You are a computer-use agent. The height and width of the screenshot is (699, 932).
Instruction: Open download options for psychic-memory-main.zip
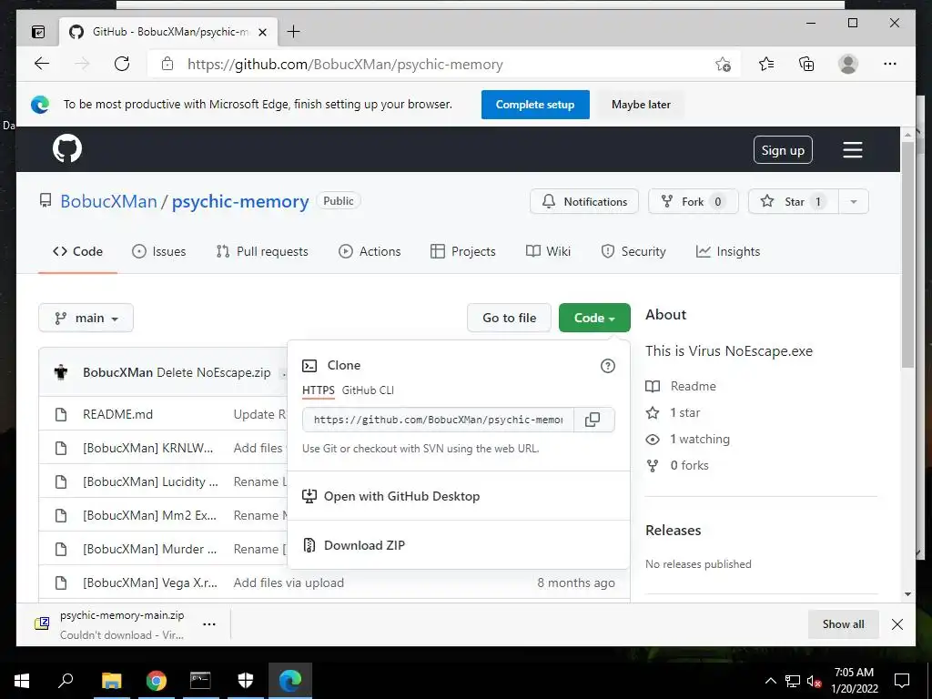209,624
